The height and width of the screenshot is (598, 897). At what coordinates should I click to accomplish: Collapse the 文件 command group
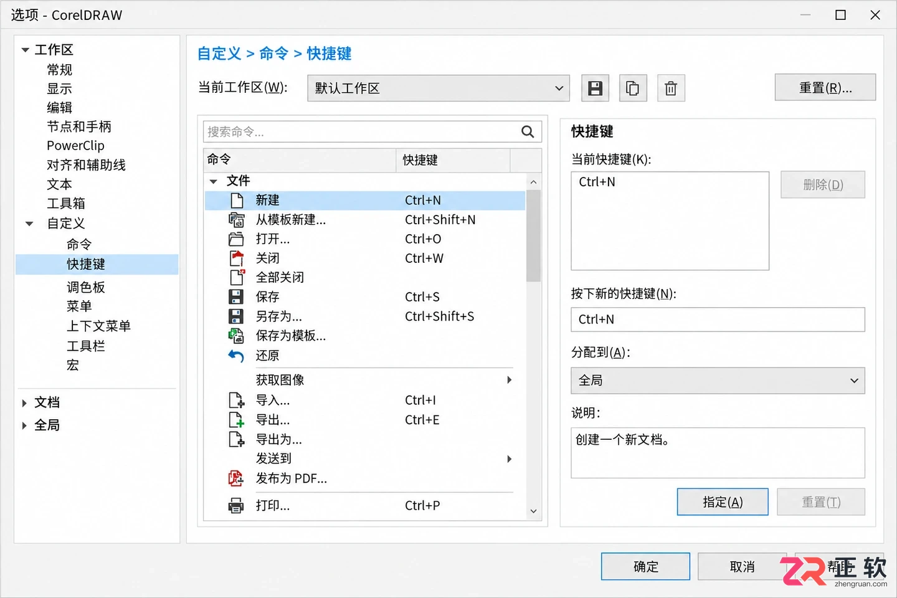(x=214, y=181)
